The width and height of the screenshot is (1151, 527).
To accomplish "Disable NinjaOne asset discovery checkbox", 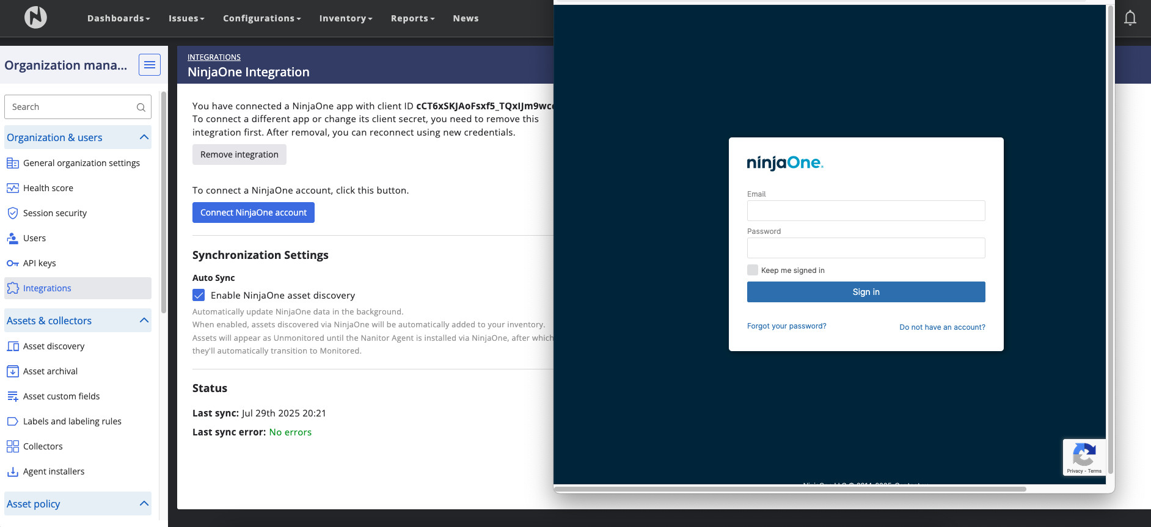I will (199, 296).
